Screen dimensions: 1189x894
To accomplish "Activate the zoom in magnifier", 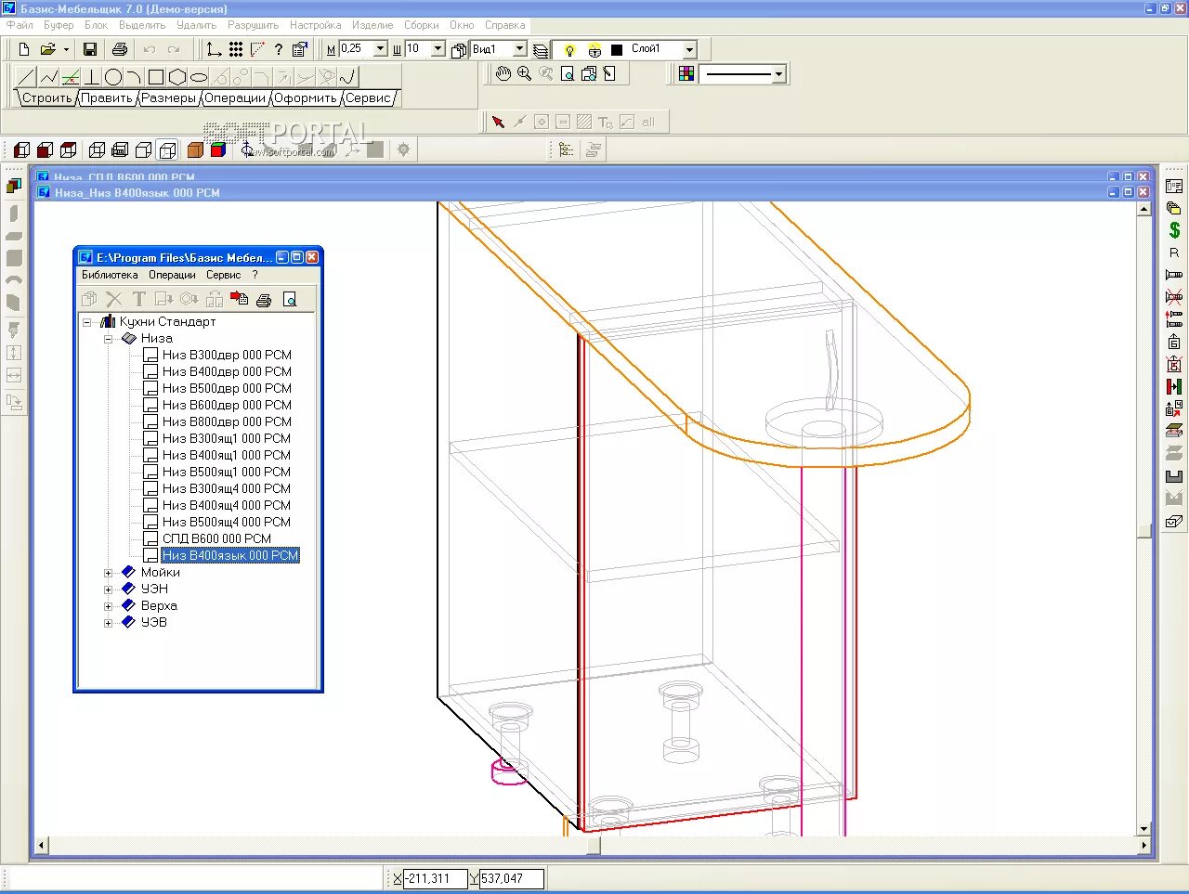I will [x=525, y=73].
